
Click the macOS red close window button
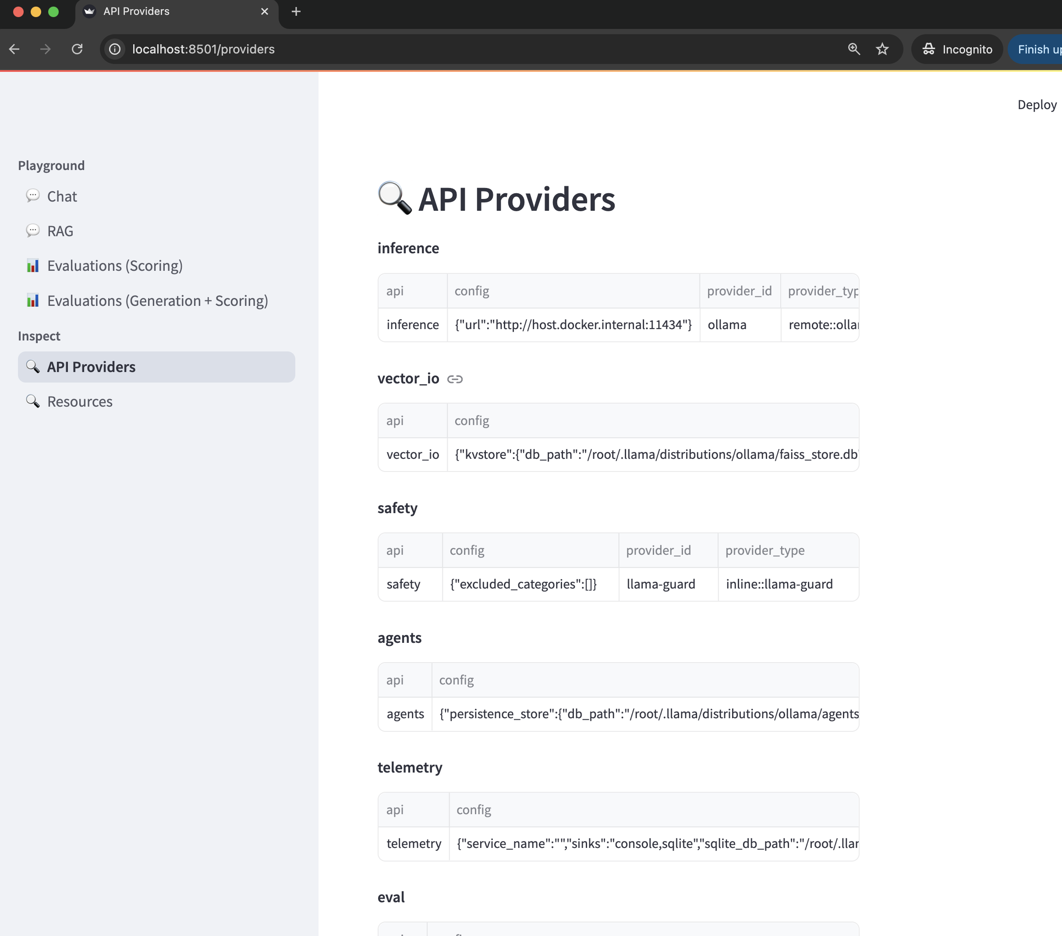18,11
